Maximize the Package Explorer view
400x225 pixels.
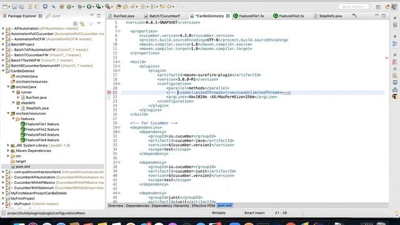tap(99, 16)
